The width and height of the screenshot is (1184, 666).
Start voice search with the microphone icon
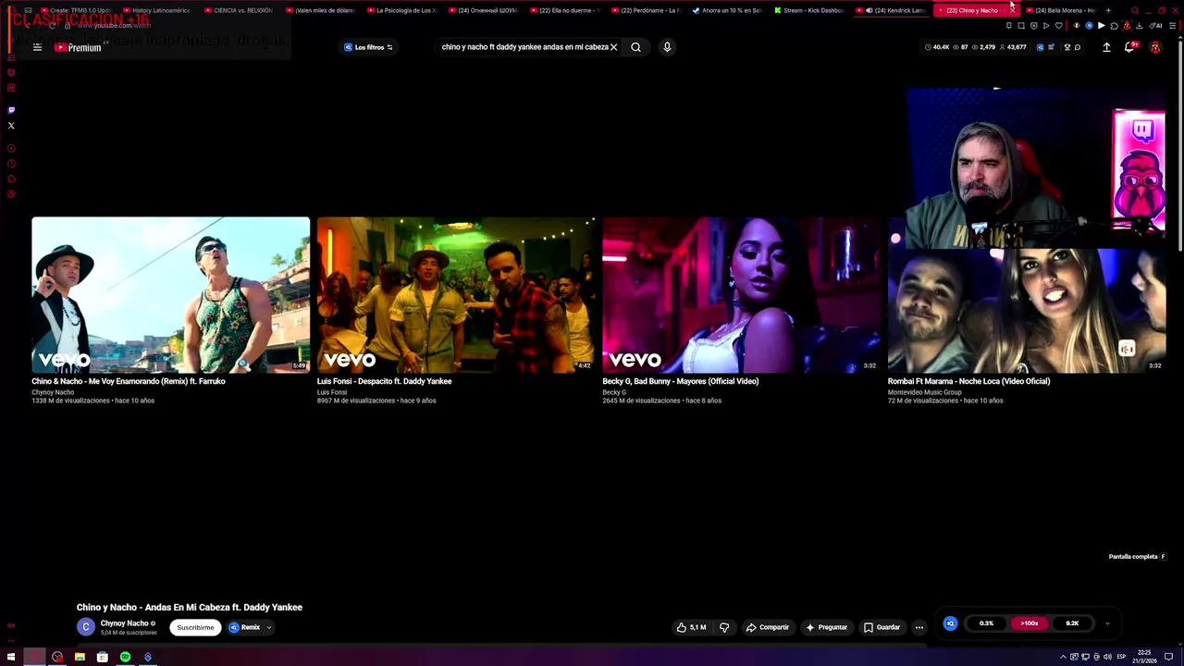click(x=667, y=47)
